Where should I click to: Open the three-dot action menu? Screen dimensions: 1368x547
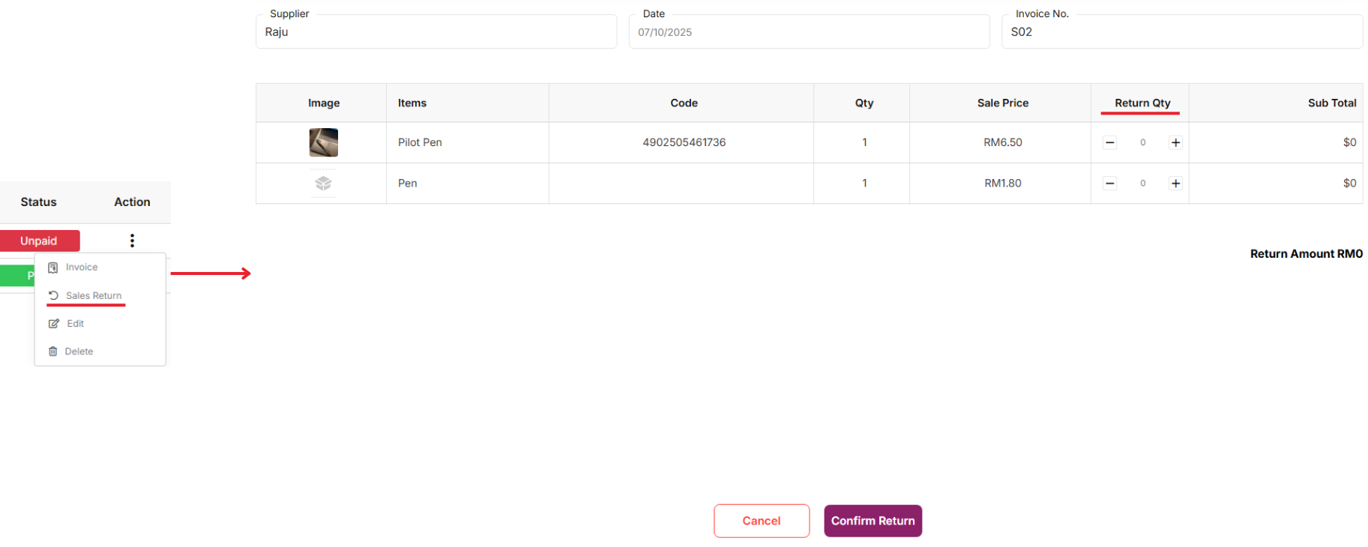[132, 241]
